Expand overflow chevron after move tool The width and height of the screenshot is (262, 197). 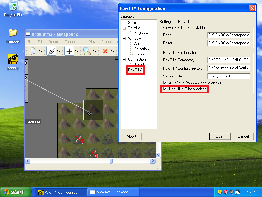[x=77, y=51]
